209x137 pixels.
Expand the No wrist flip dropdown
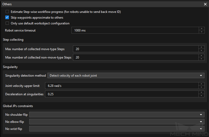[x=117, y=129]
